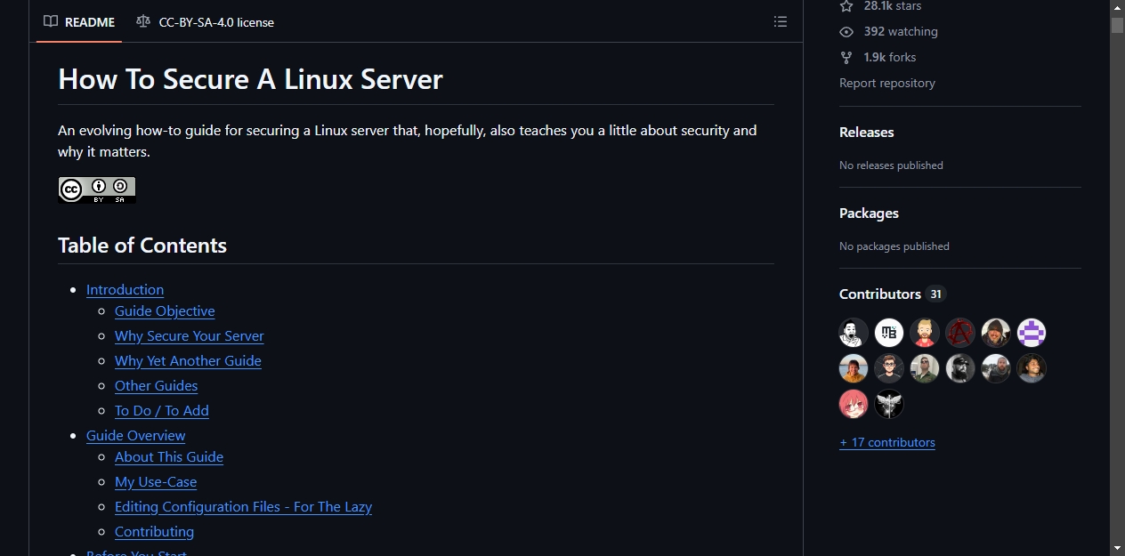Open the purple pixel identicon contributor avatar

[x=1032, y=334]
